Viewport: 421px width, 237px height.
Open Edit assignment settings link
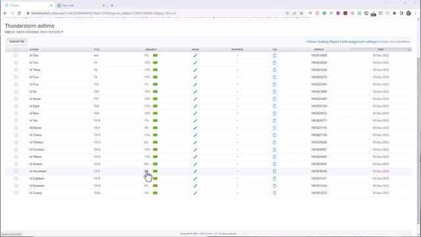(359, 41)
